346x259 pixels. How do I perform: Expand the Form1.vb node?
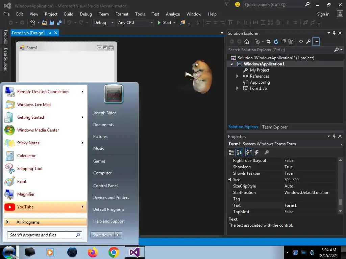point(237,88)
